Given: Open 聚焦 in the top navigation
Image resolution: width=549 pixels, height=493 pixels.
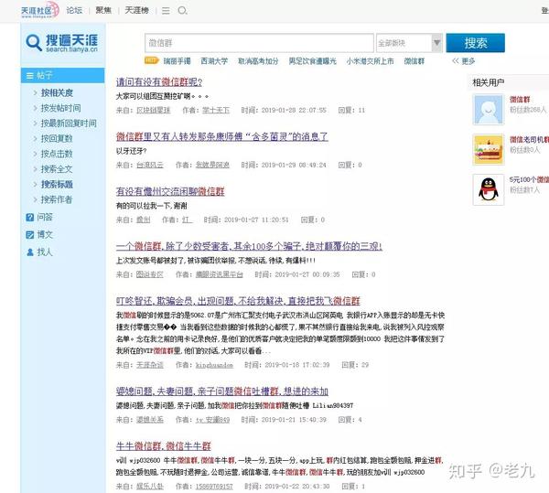Looking at the screenshot, I should pyautogui.click(x=103, y=10).
